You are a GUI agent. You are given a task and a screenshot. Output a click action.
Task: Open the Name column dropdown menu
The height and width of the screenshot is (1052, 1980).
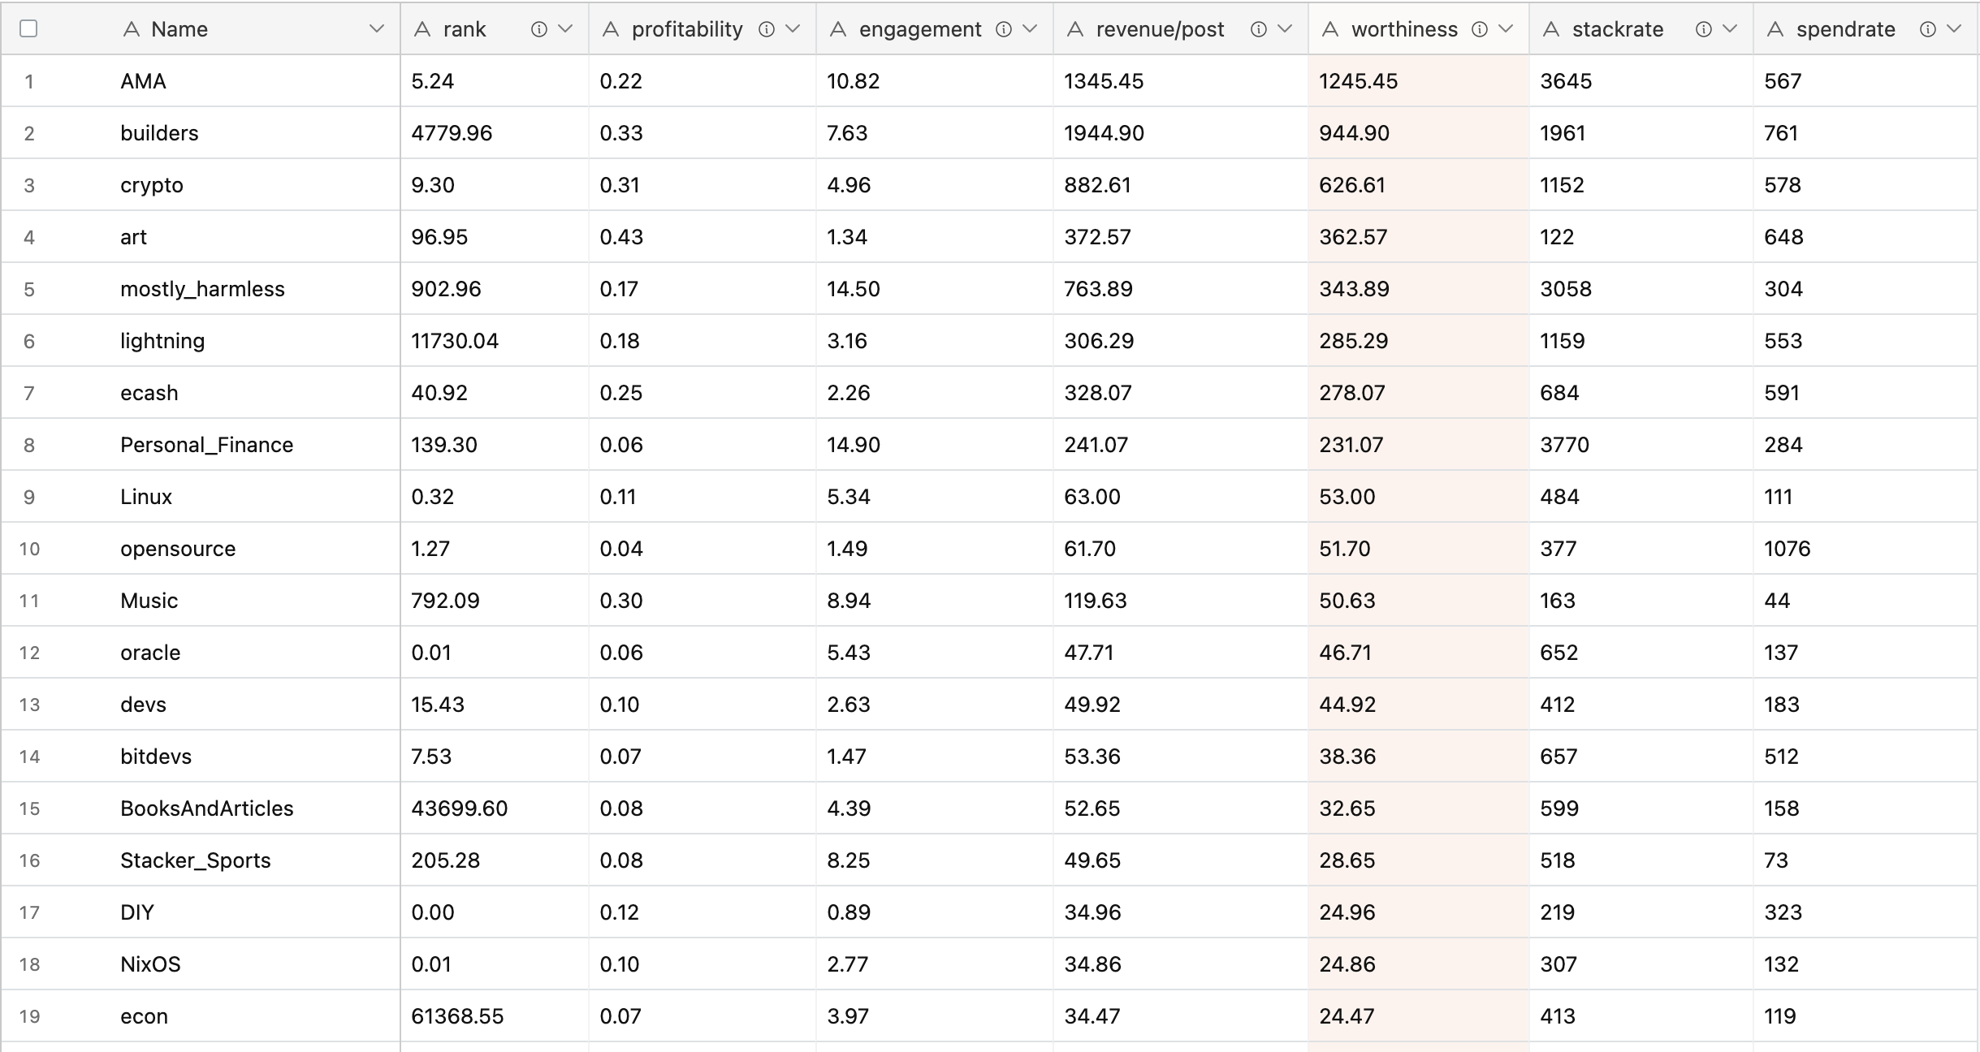376,29
